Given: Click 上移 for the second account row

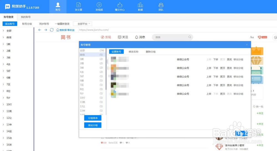Looking at the screenshot, I should tap(209, 68).
